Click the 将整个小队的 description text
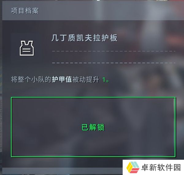 tap(31, 80)
